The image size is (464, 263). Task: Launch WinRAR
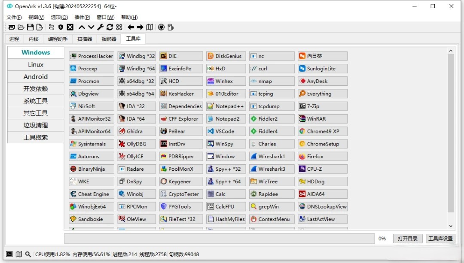point(323,119)
